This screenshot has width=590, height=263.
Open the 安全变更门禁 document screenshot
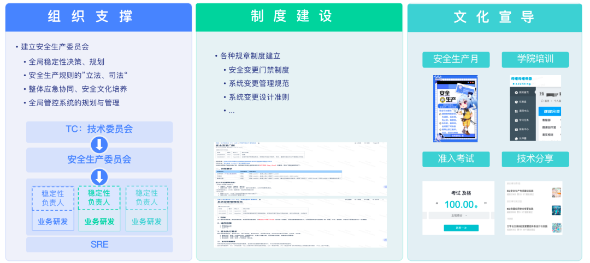300,169
